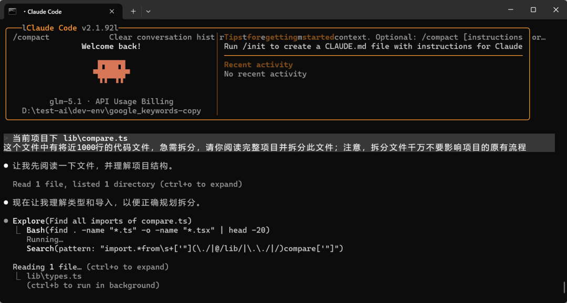Select the Claude Code terminal tab
Image resolution: width=567 pixels, height=303 pixels.
pos(64,11)
